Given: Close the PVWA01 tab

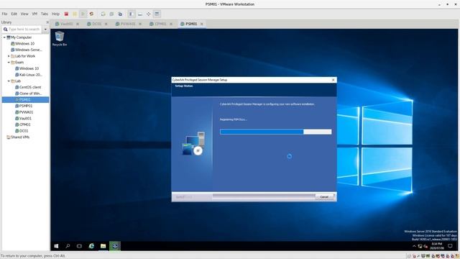Looking at the screenshot, I should pos(140,24).
